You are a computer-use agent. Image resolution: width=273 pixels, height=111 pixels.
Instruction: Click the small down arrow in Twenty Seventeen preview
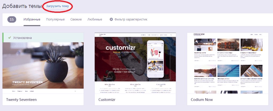coord(75,91)
